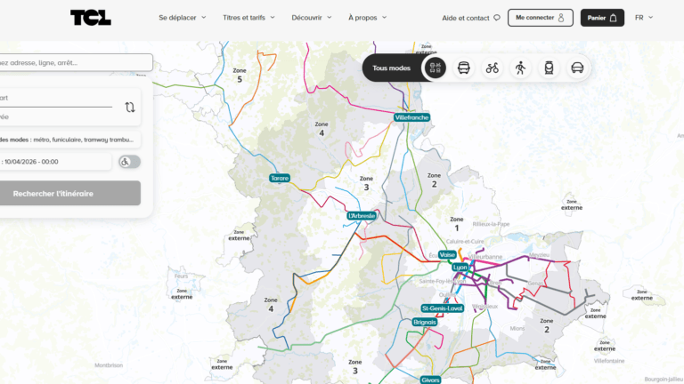Select the bicycle mode icon
Screen dimensions: 684x384
(x=493, y=68)
